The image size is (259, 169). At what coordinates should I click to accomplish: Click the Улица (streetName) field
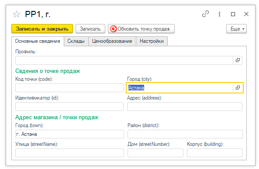point(69,153)
